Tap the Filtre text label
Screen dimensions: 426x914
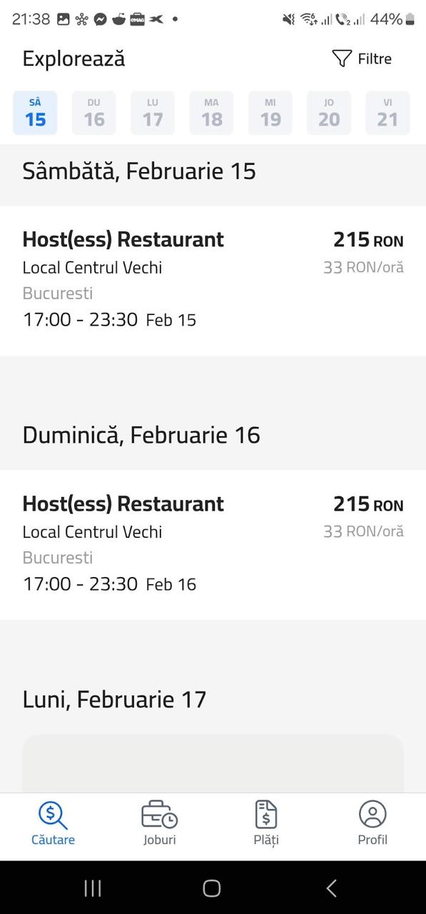375,59
